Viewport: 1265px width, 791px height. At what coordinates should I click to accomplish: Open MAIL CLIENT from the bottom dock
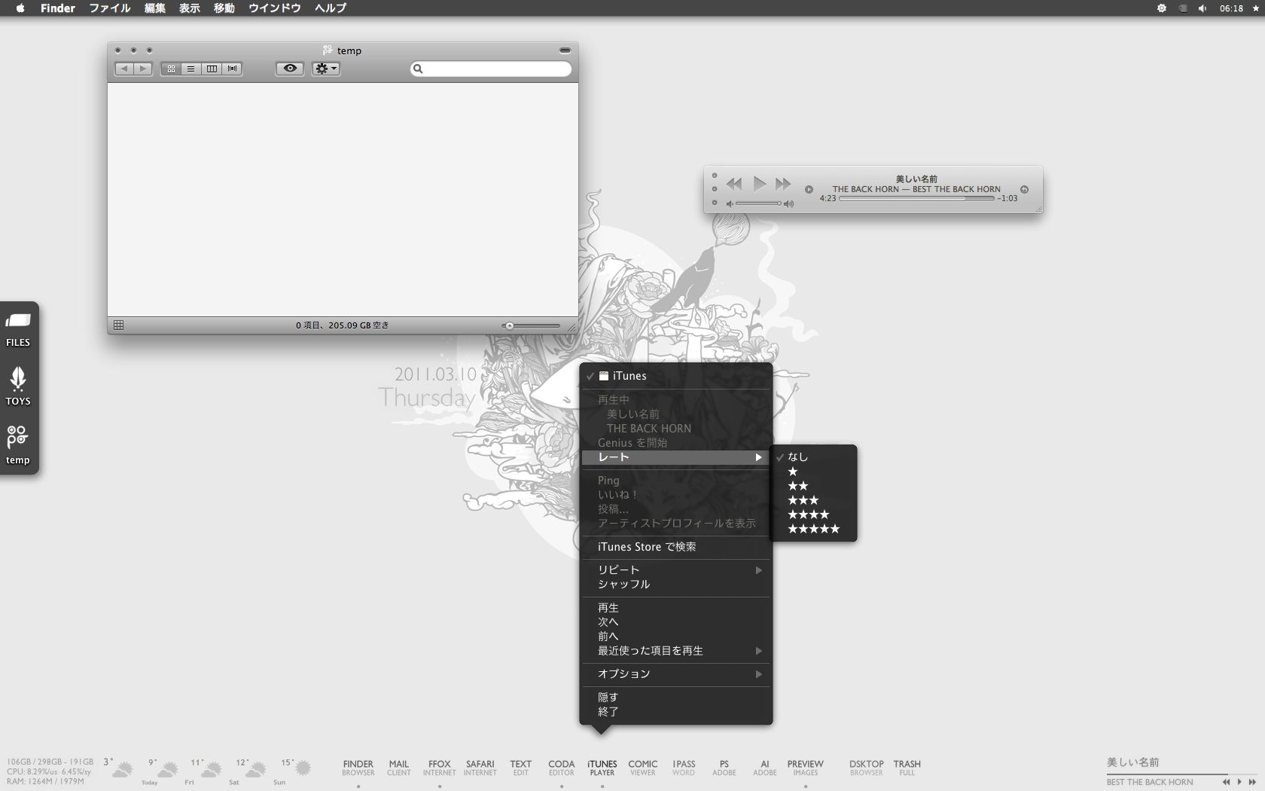click(x=399, y=768)
